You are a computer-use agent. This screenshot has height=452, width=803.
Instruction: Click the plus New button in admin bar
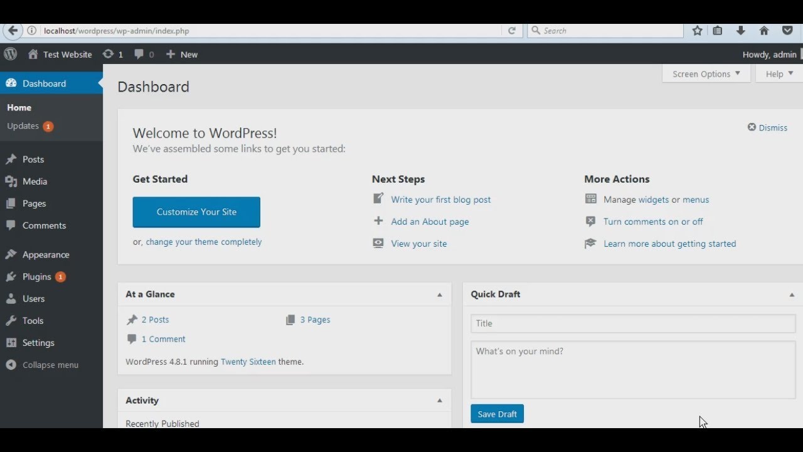(181, 55)
